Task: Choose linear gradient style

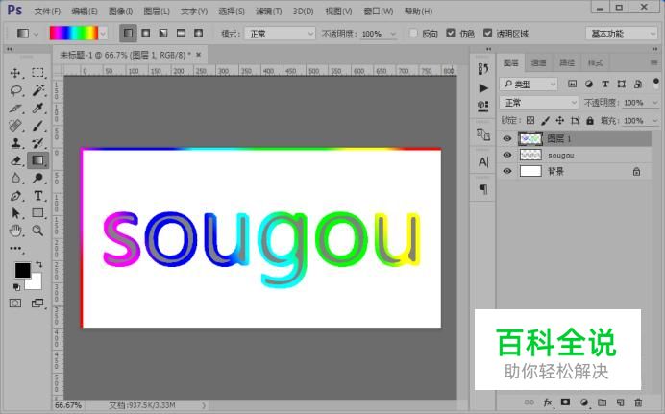Action: 128,34
